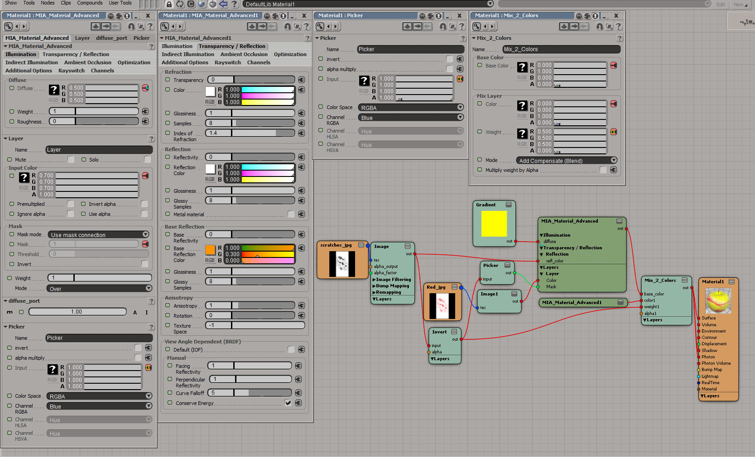Enable the Metal material checkbox
The width and height of the screenshot is (755, 457).
coord(291,214)
